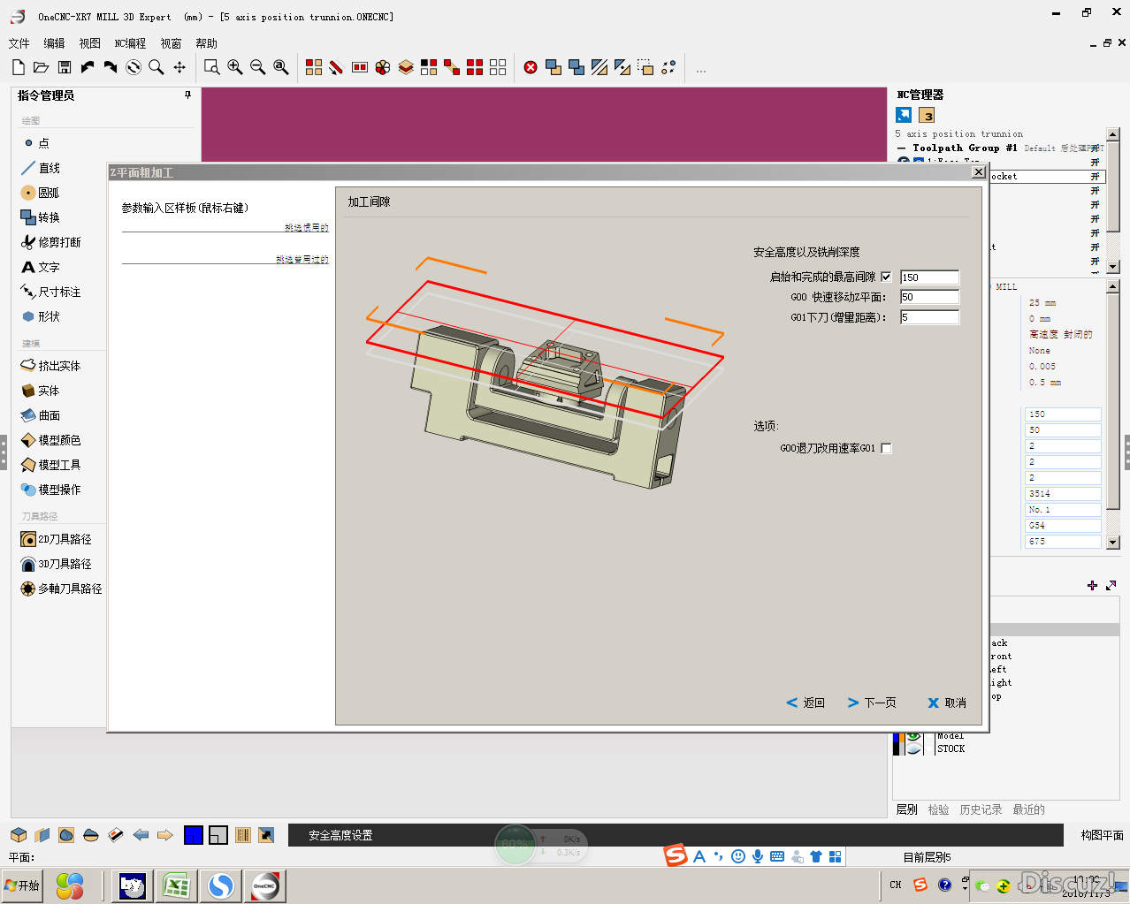Close the Z平面粗加工 dialog
Image resolution: width=1130 pixels, height=904 pixels.
pyautogui.click(x=979, y=172)
